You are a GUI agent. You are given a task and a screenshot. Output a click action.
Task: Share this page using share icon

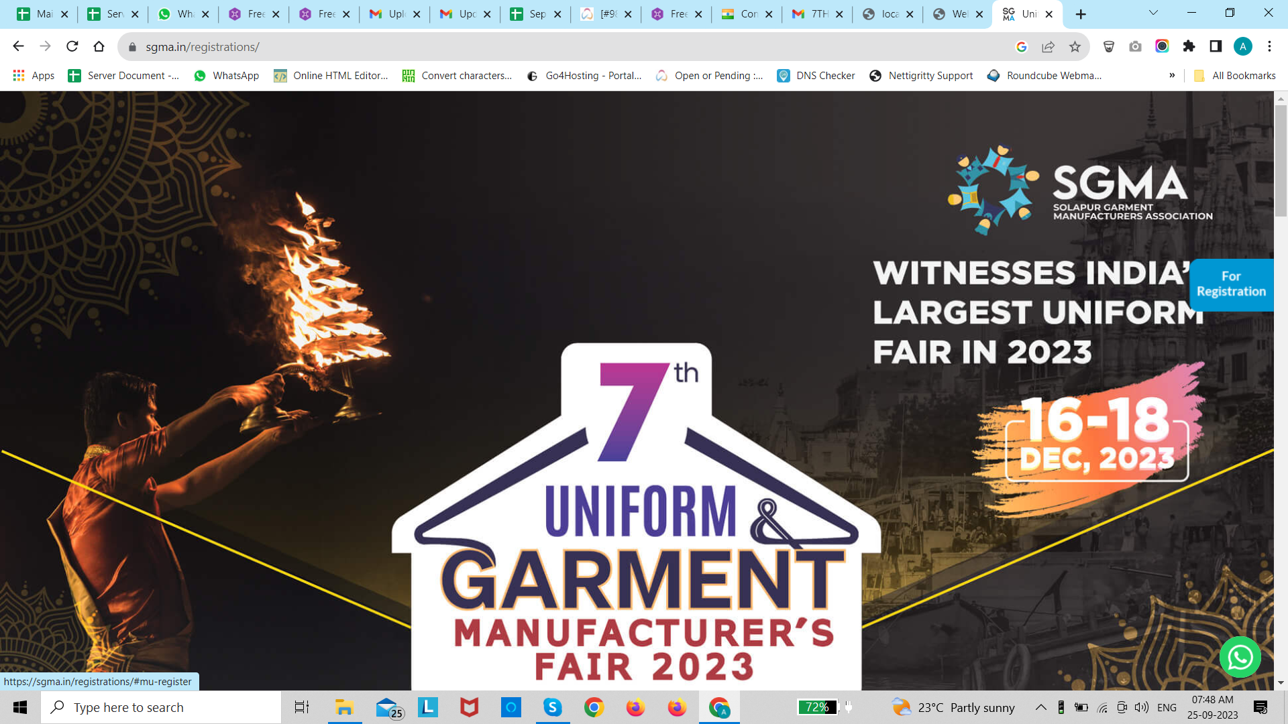[1048, 46]
